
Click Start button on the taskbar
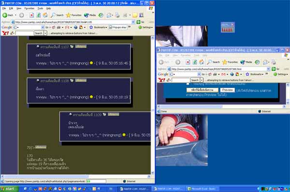pos(9,189)
